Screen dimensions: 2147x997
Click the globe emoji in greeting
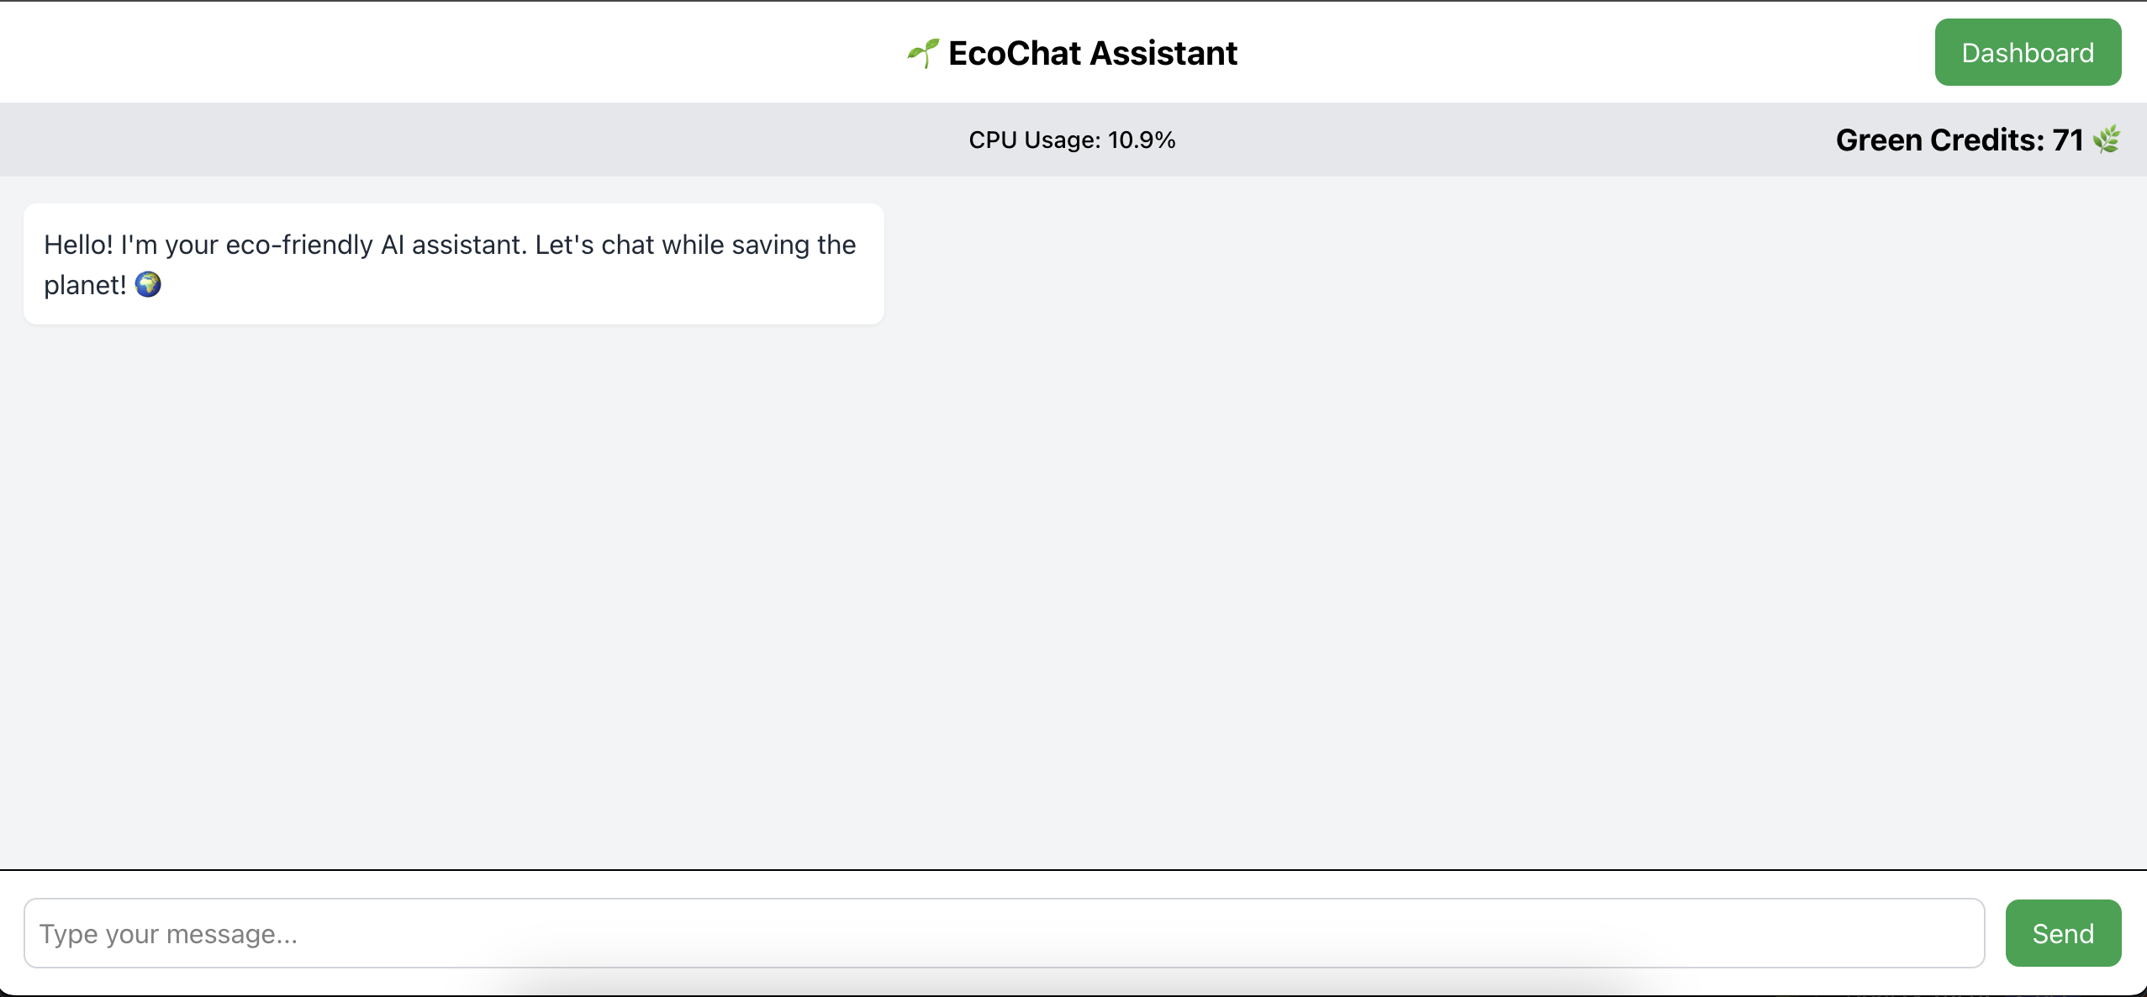point(148,285)
